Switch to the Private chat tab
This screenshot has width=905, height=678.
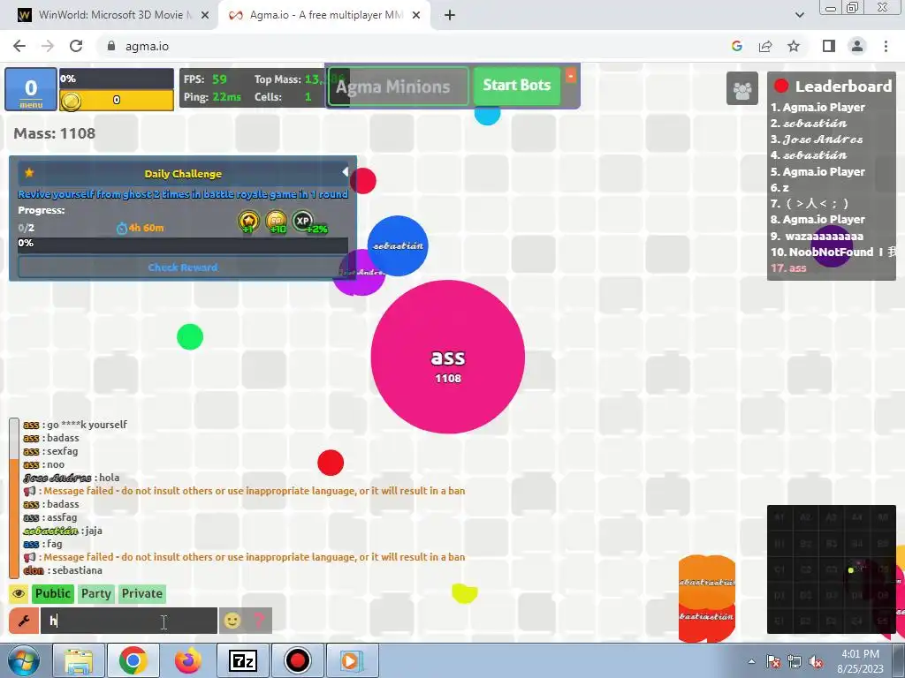(x=142, y=593)
